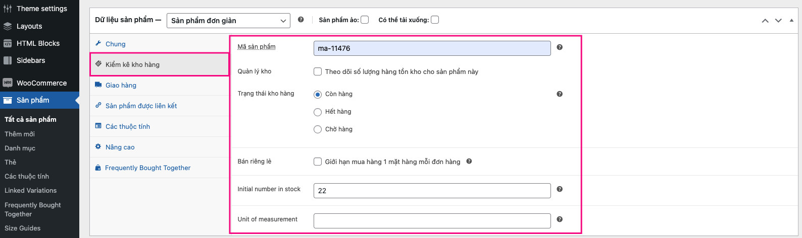
Task: Move panel up with the up arrow
Action: pyautogui.click(x=765, y=21)
